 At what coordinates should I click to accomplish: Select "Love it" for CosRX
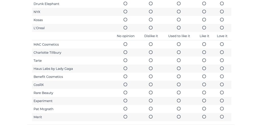[222, 85]
